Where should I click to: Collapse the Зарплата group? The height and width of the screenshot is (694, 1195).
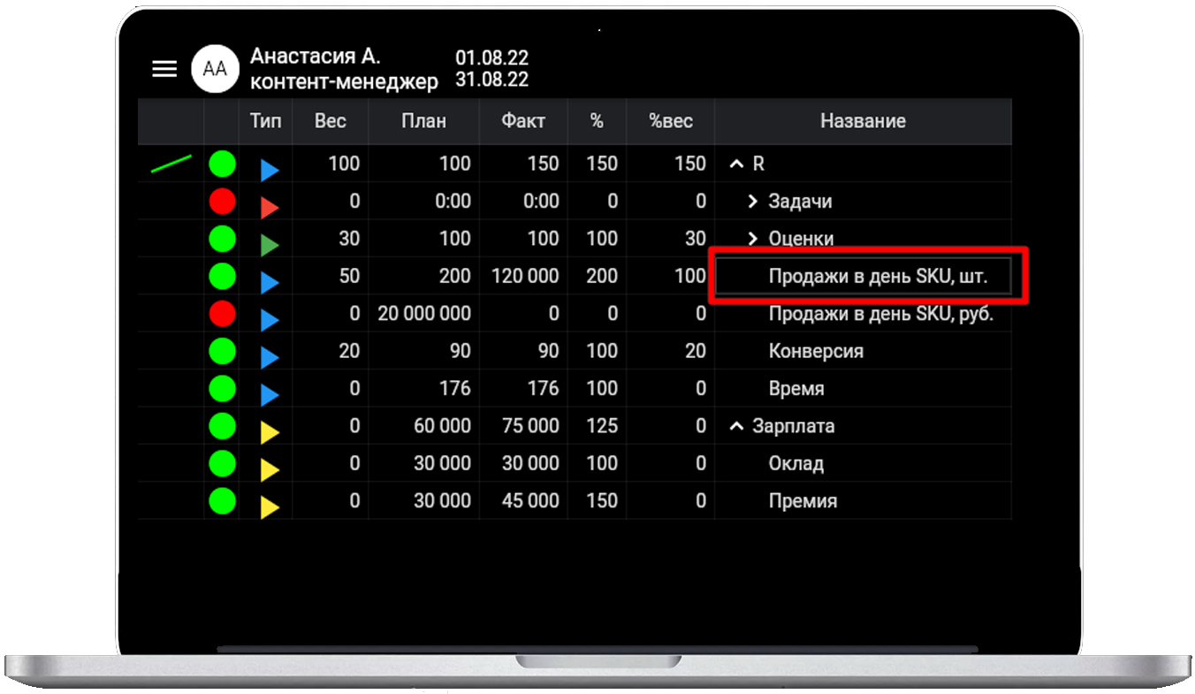tap(735, 426)
